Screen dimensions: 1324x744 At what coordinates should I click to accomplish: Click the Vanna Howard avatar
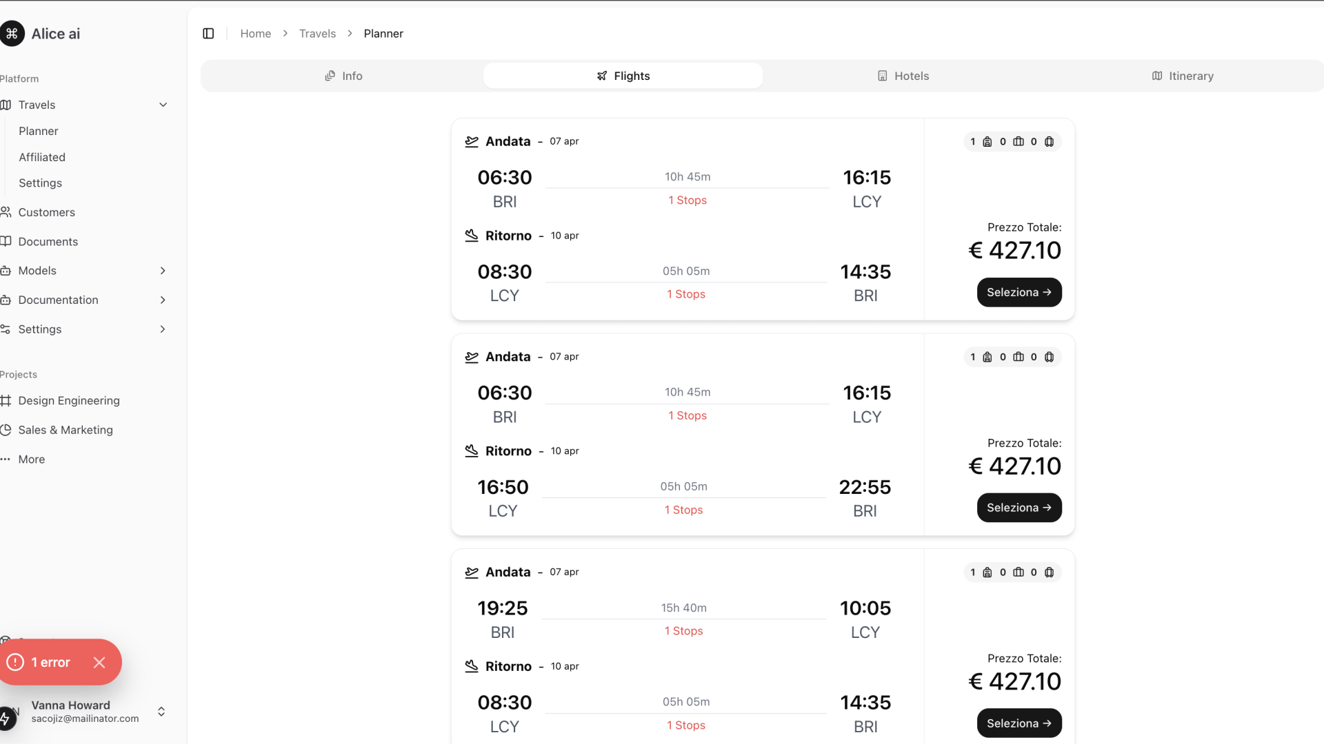[7, 715]
